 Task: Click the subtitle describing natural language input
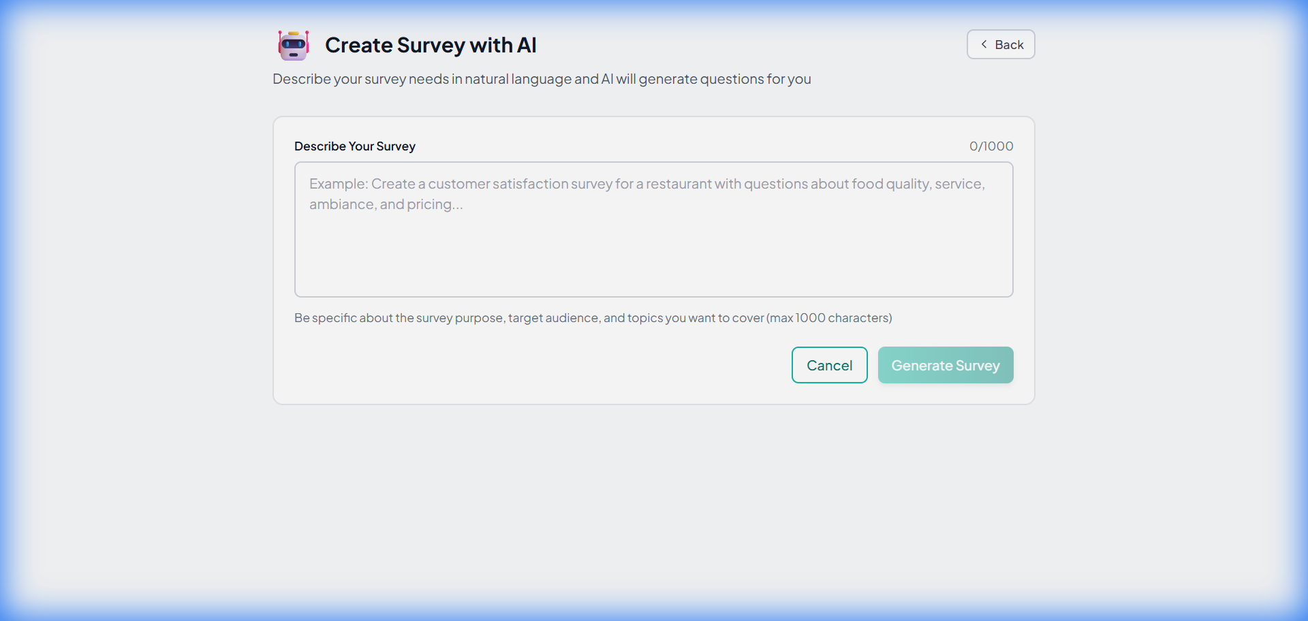click(x=542, y=79)
